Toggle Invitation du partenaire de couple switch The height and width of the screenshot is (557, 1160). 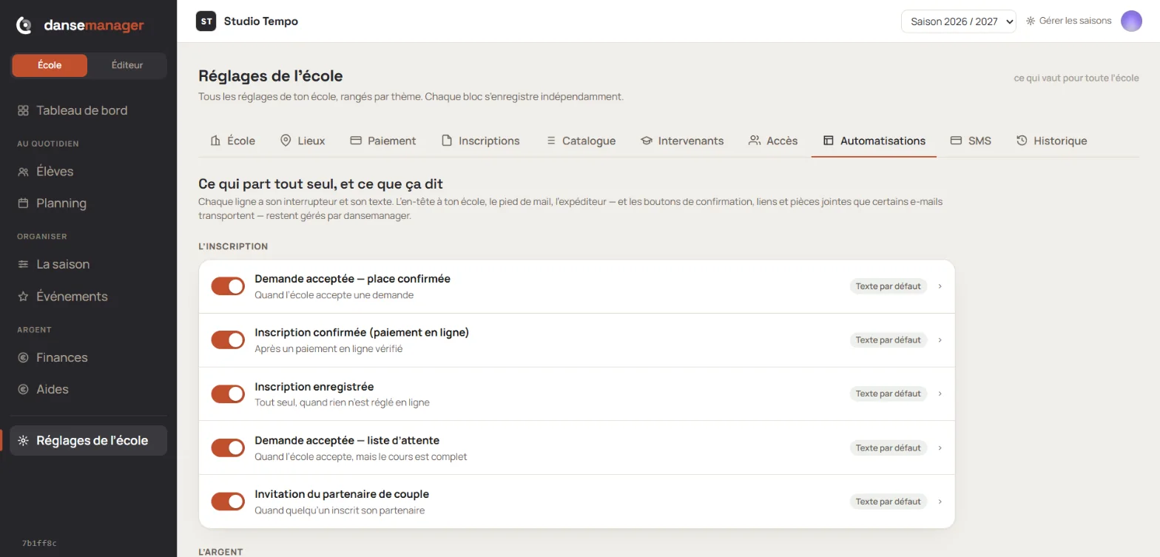click(x=228, y=502)
